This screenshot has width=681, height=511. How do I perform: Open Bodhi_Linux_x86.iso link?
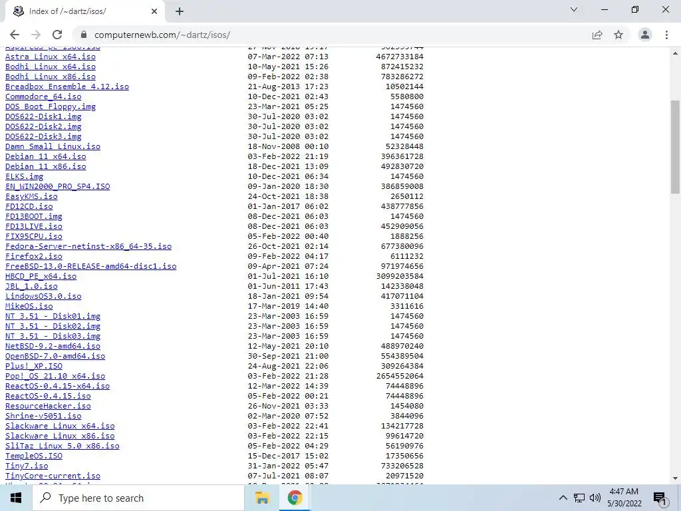pos(51,77)
